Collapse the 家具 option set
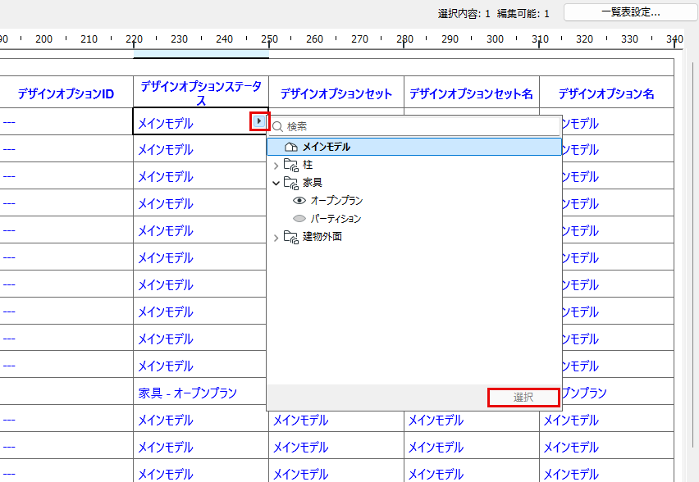Viewport: 699px width, 482px height. tap(276, 183)
